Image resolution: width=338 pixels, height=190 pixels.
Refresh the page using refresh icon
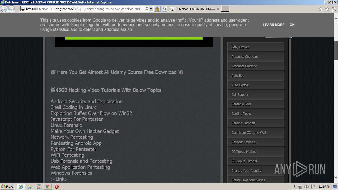(x=164, y=9)
